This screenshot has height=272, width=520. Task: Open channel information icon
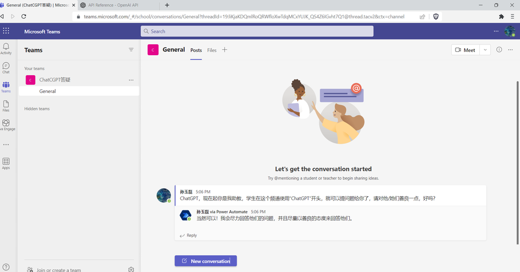click(499, 50)
